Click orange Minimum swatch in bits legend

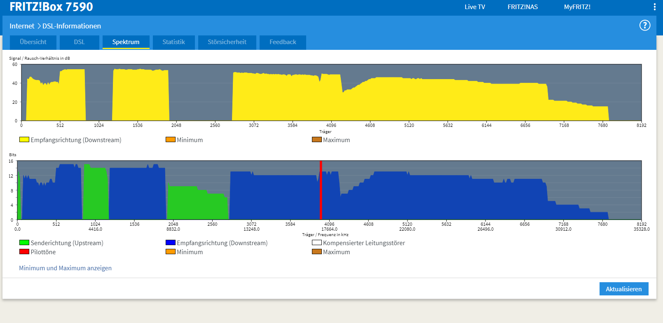tap(171, 252)
